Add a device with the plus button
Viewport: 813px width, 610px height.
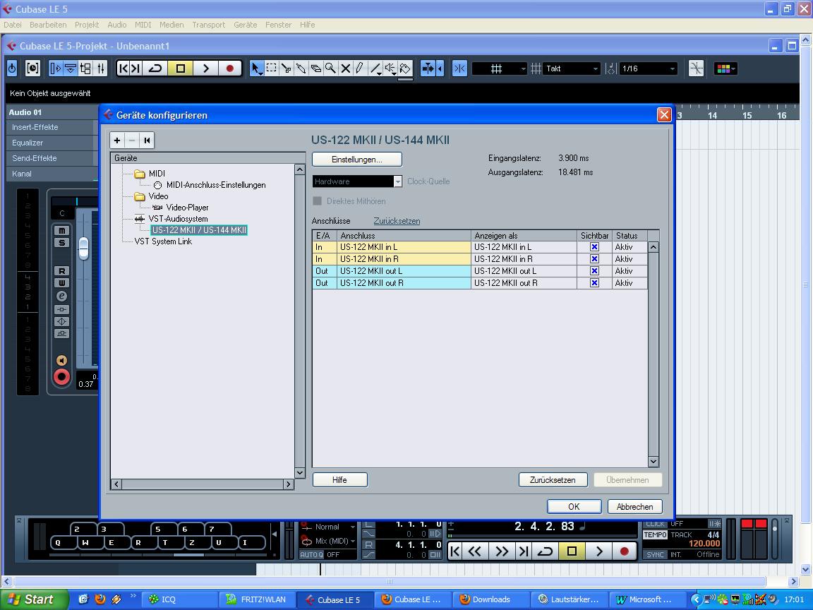pyautogui.click(x=117, y=140)
